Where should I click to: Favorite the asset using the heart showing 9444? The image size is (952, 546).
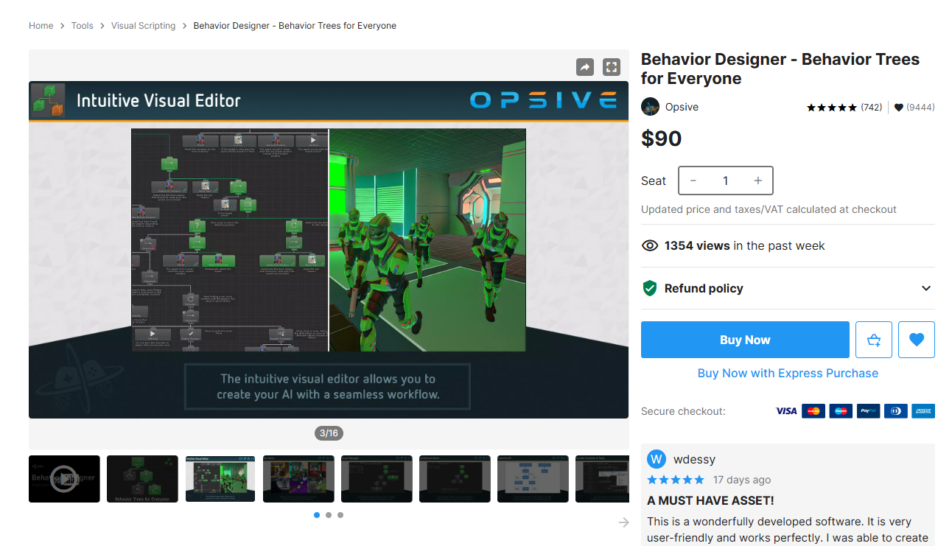click(898, 106)
